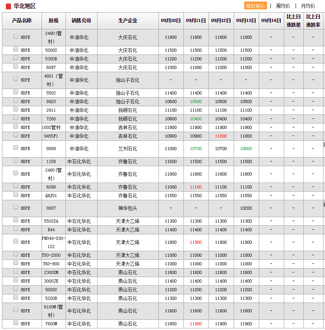Click the 09月12日 column header

pyautogui.click(x=221, y=21)
